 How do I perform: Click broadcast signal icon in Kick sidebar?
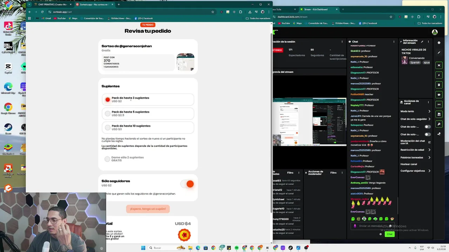coord(439,104)
